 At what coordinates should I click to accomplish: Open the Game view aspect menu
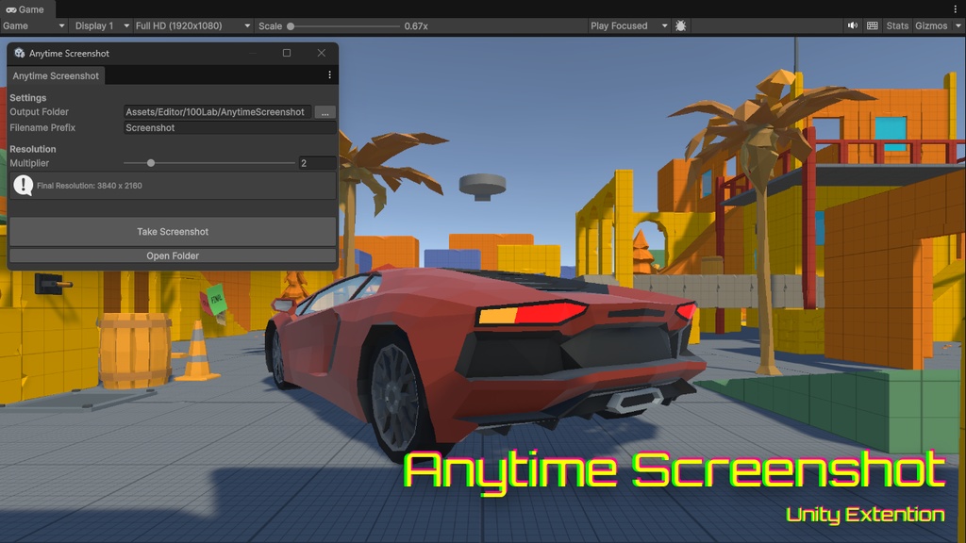[x=33, y=25]
